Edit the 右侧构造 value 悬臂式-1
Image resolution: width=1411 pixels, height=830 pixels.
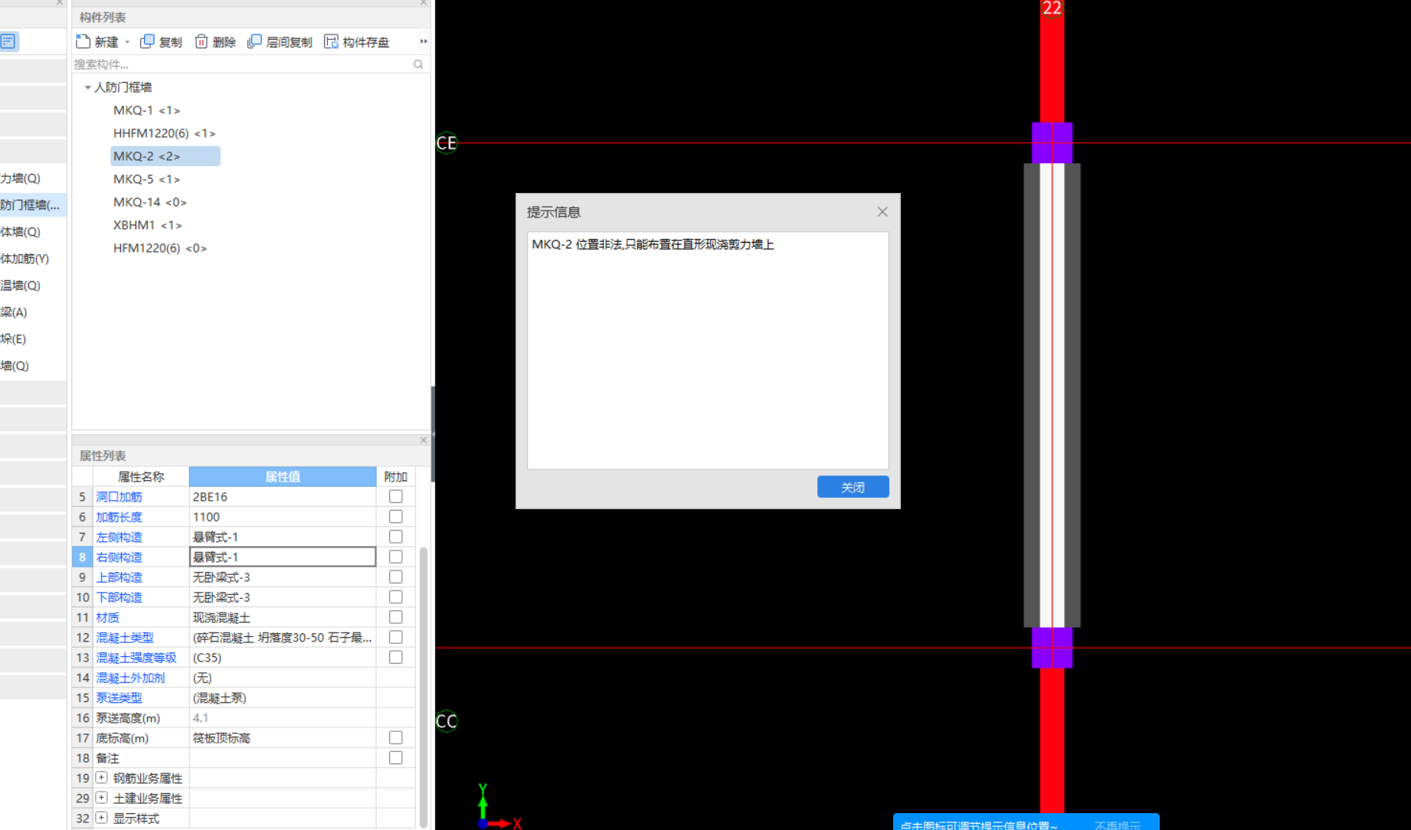(x=283, y=557)
